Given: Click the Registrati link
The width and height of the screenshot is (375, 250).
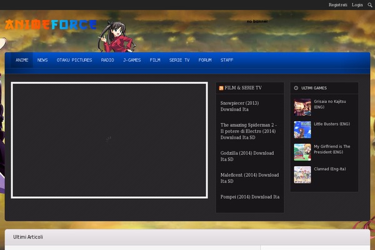Looking at the screenshot, I should [x=338, y=5].
